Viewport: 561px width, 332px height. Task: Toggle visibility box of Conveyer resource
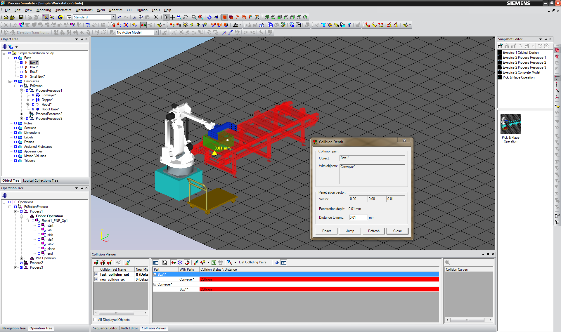tap(33, 95)
